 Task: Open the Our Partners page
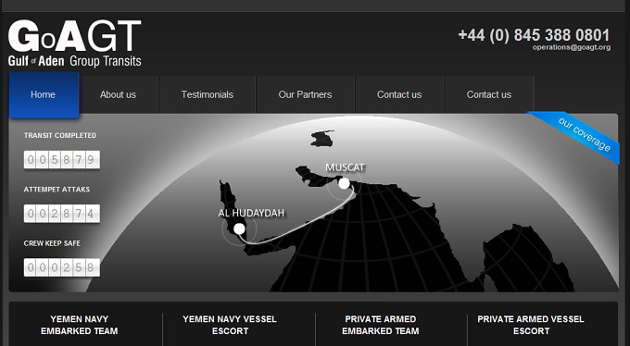click(x=305, y=94)
